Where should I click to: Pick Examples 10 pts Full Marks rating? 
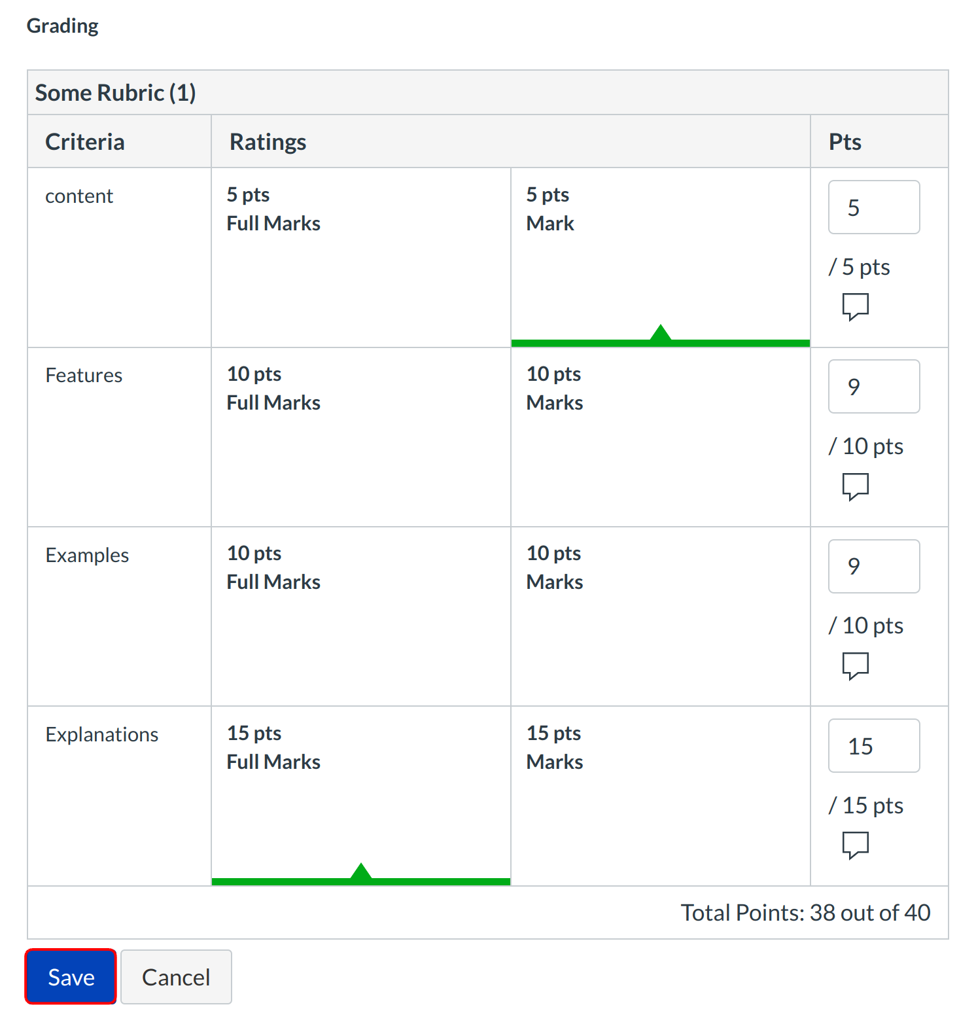click(360, 616)
